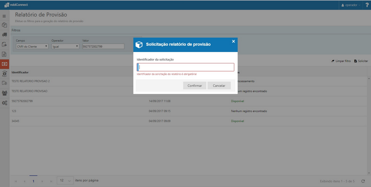Image resolution: width=371 pixels, height=187 pixels.
Task: Close the dialog with the X button
Action: [x=233, y=41]
